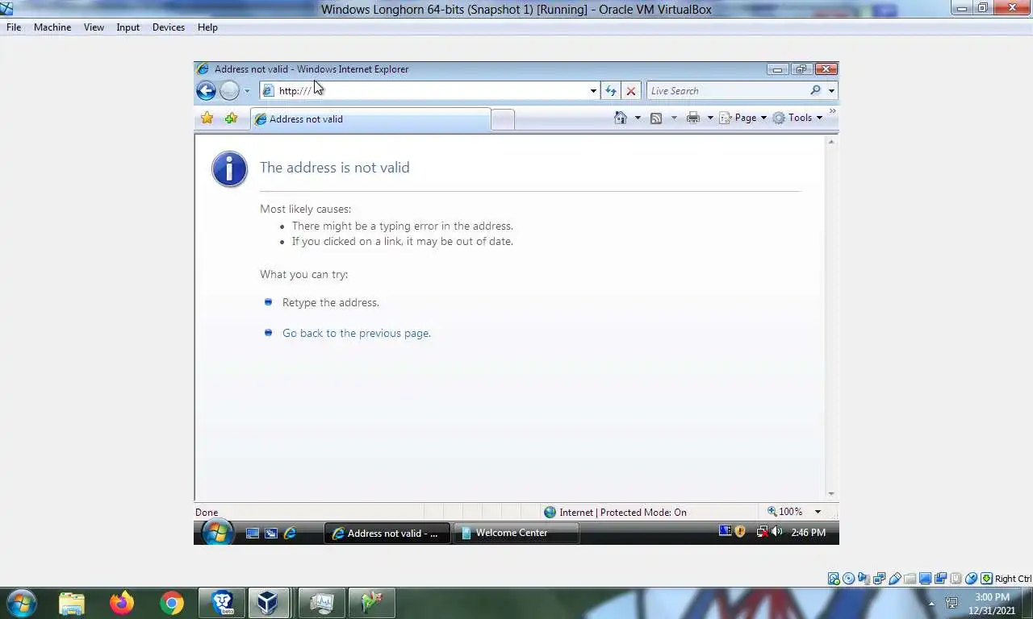Viewport: 1033px width, 619px height.
Task: Go back with the IE Back arrow button
Action: click(x=206, y=91)
